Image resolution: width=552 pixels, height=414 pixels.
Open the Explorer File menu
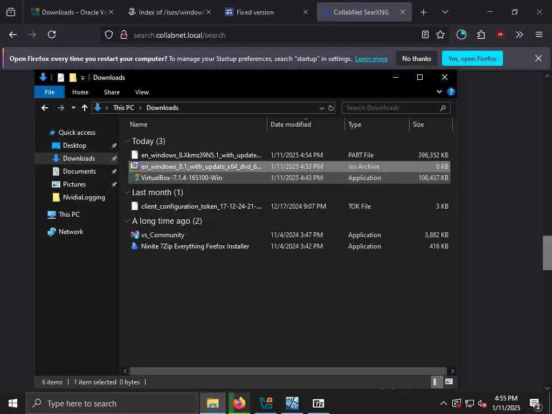coord(50,92)
